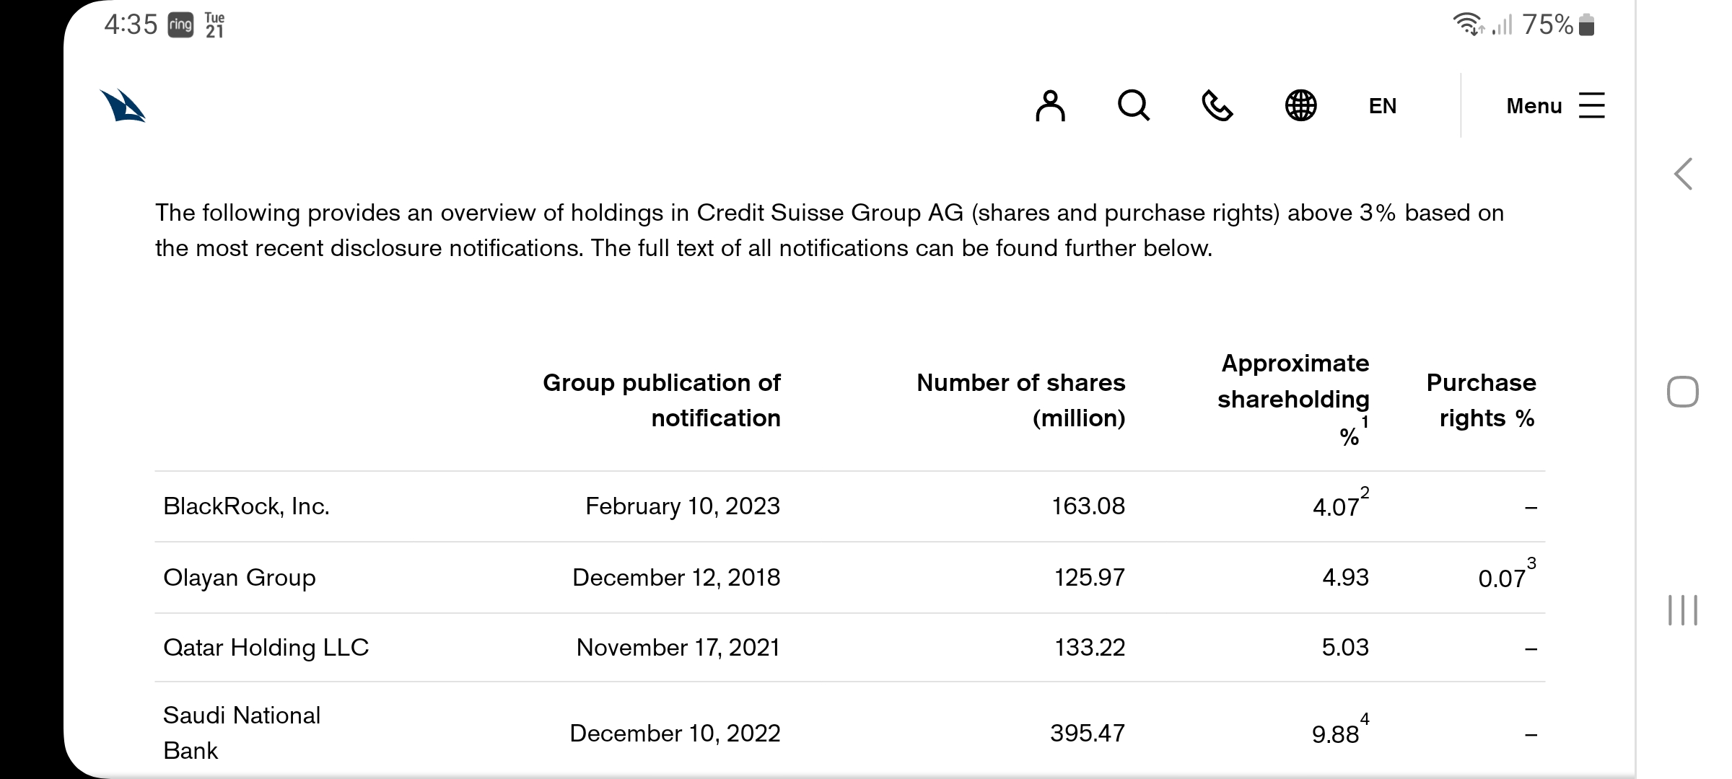This screenshot has width=1732, height=779.
Task: Select the Olayan Group row name
Action: click(x=240, y=578)
